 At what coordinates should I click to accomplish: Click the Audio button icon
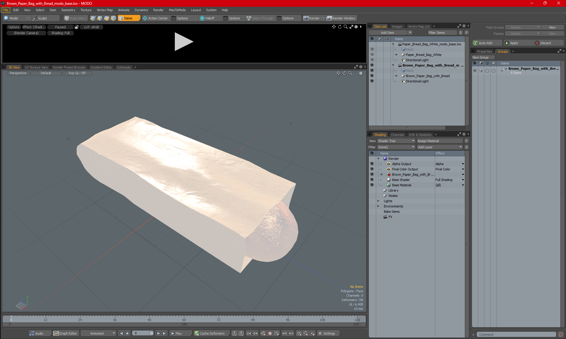tap(32, 333)
